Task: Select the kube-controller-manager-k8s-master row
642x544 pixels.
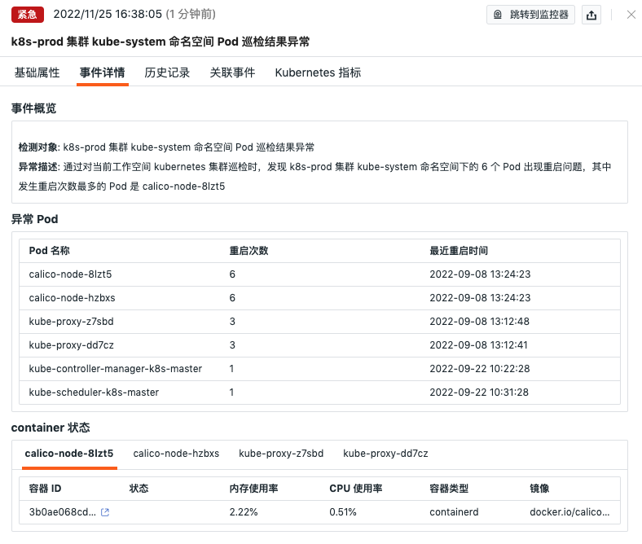Action: tap(319, 369)
